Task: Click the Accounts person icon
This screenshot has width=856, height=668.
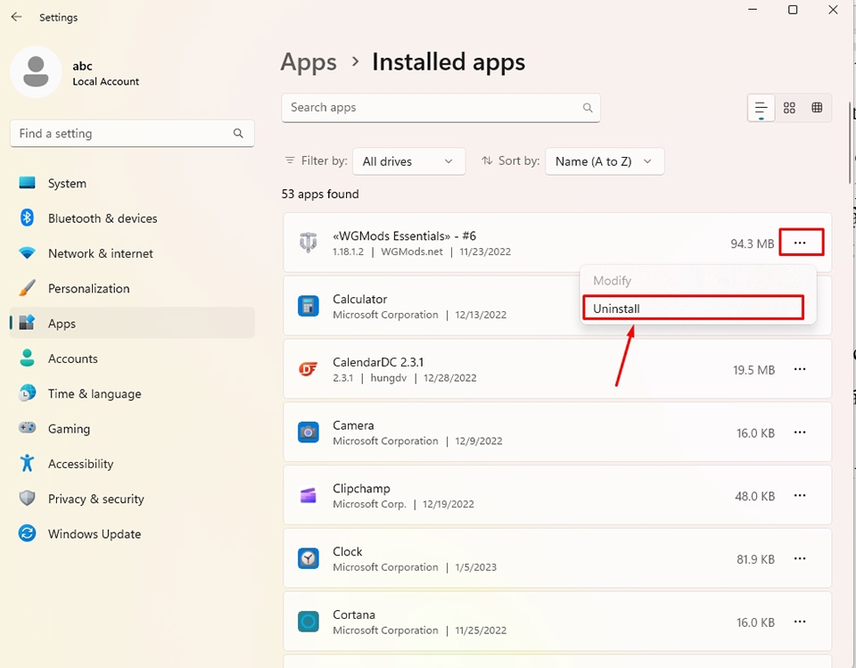Action: [28, 359]
